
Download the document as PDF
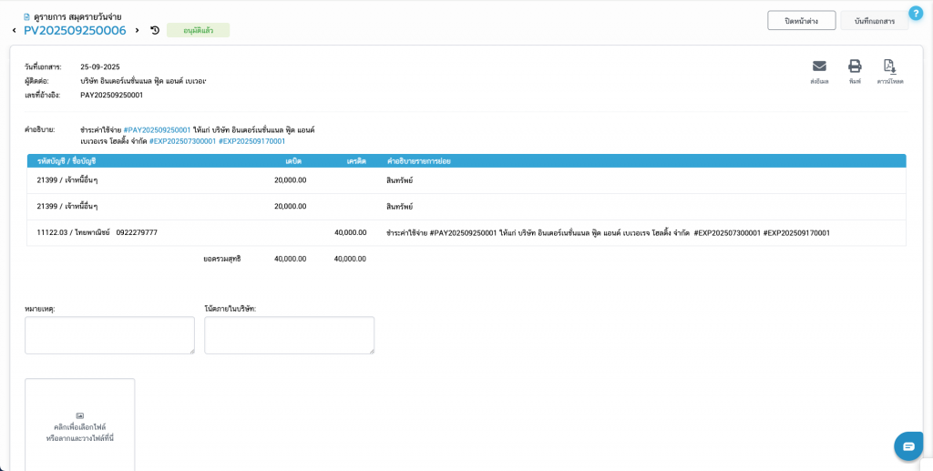pos(890,67)
